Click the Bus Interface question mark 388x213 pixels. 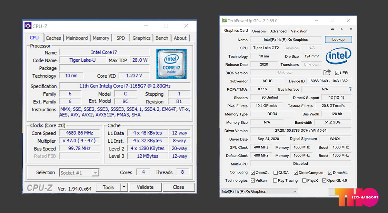click(350, 89)
